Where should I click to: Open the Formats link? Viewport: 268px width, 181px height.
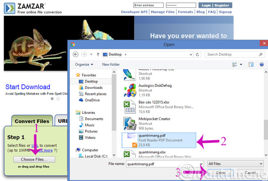click(x=186, y=12)
